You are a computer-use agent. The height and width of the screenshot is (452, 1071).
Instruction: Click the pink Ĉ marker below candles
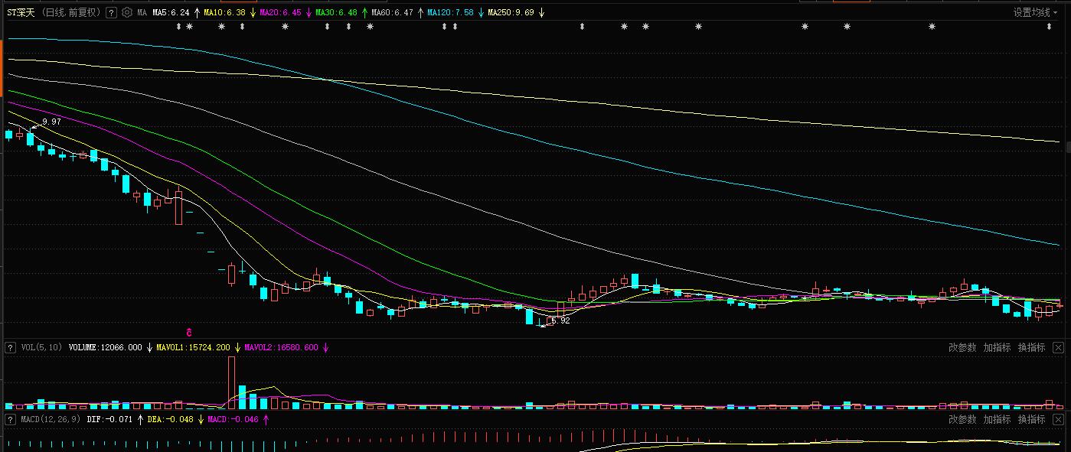click(x=189, y=333)
